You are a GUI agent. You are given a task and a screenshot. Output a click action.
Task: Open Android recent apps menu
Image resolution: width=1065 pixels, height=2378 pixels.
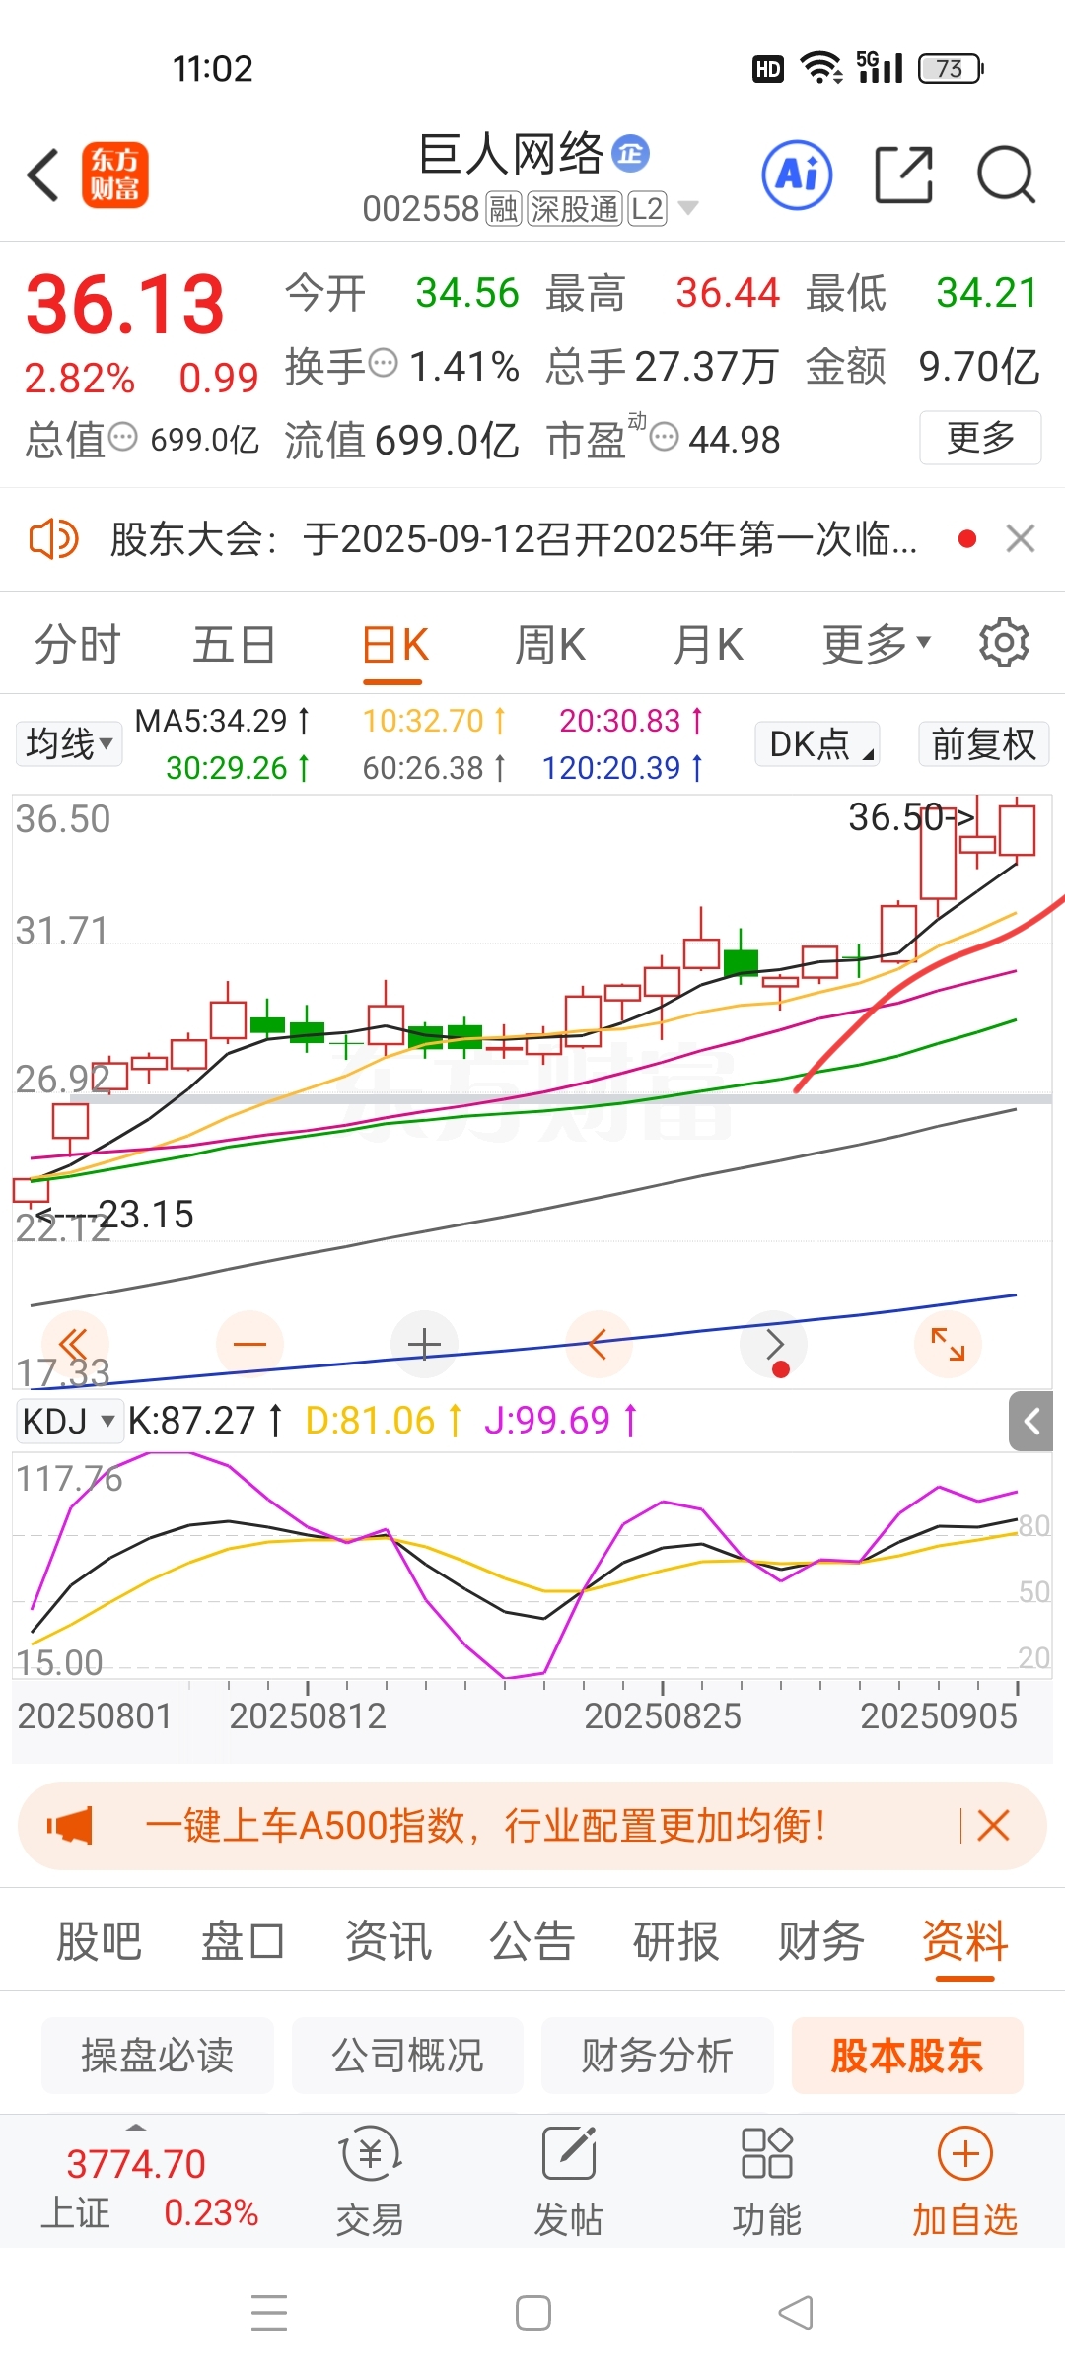[269, 2313]
